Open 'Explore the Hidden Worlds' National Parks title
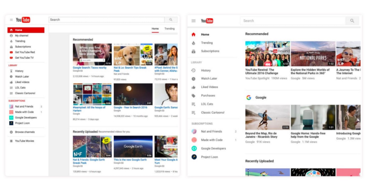367x191 pixels. click(x=310, y=71)
